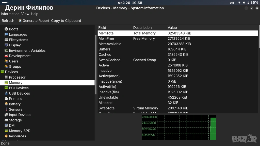Open the Boots entry icon

point(6,29)
